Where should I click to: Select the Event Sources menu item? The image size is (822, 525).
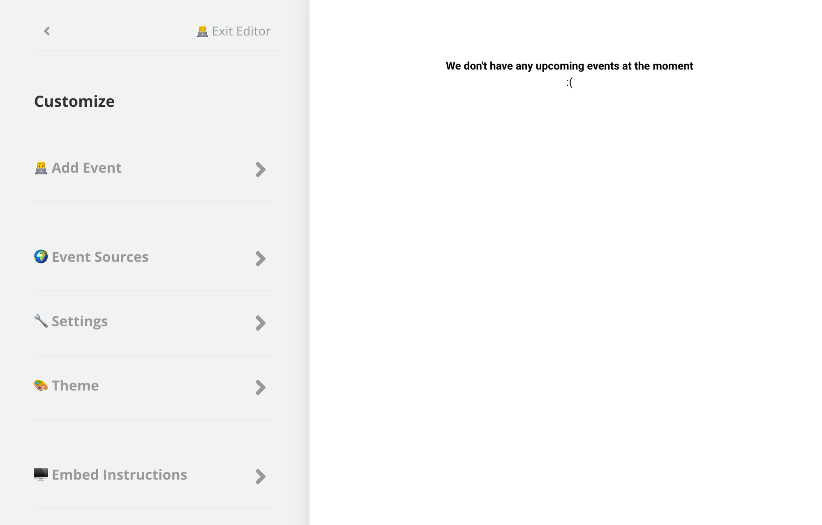(152, 257)
